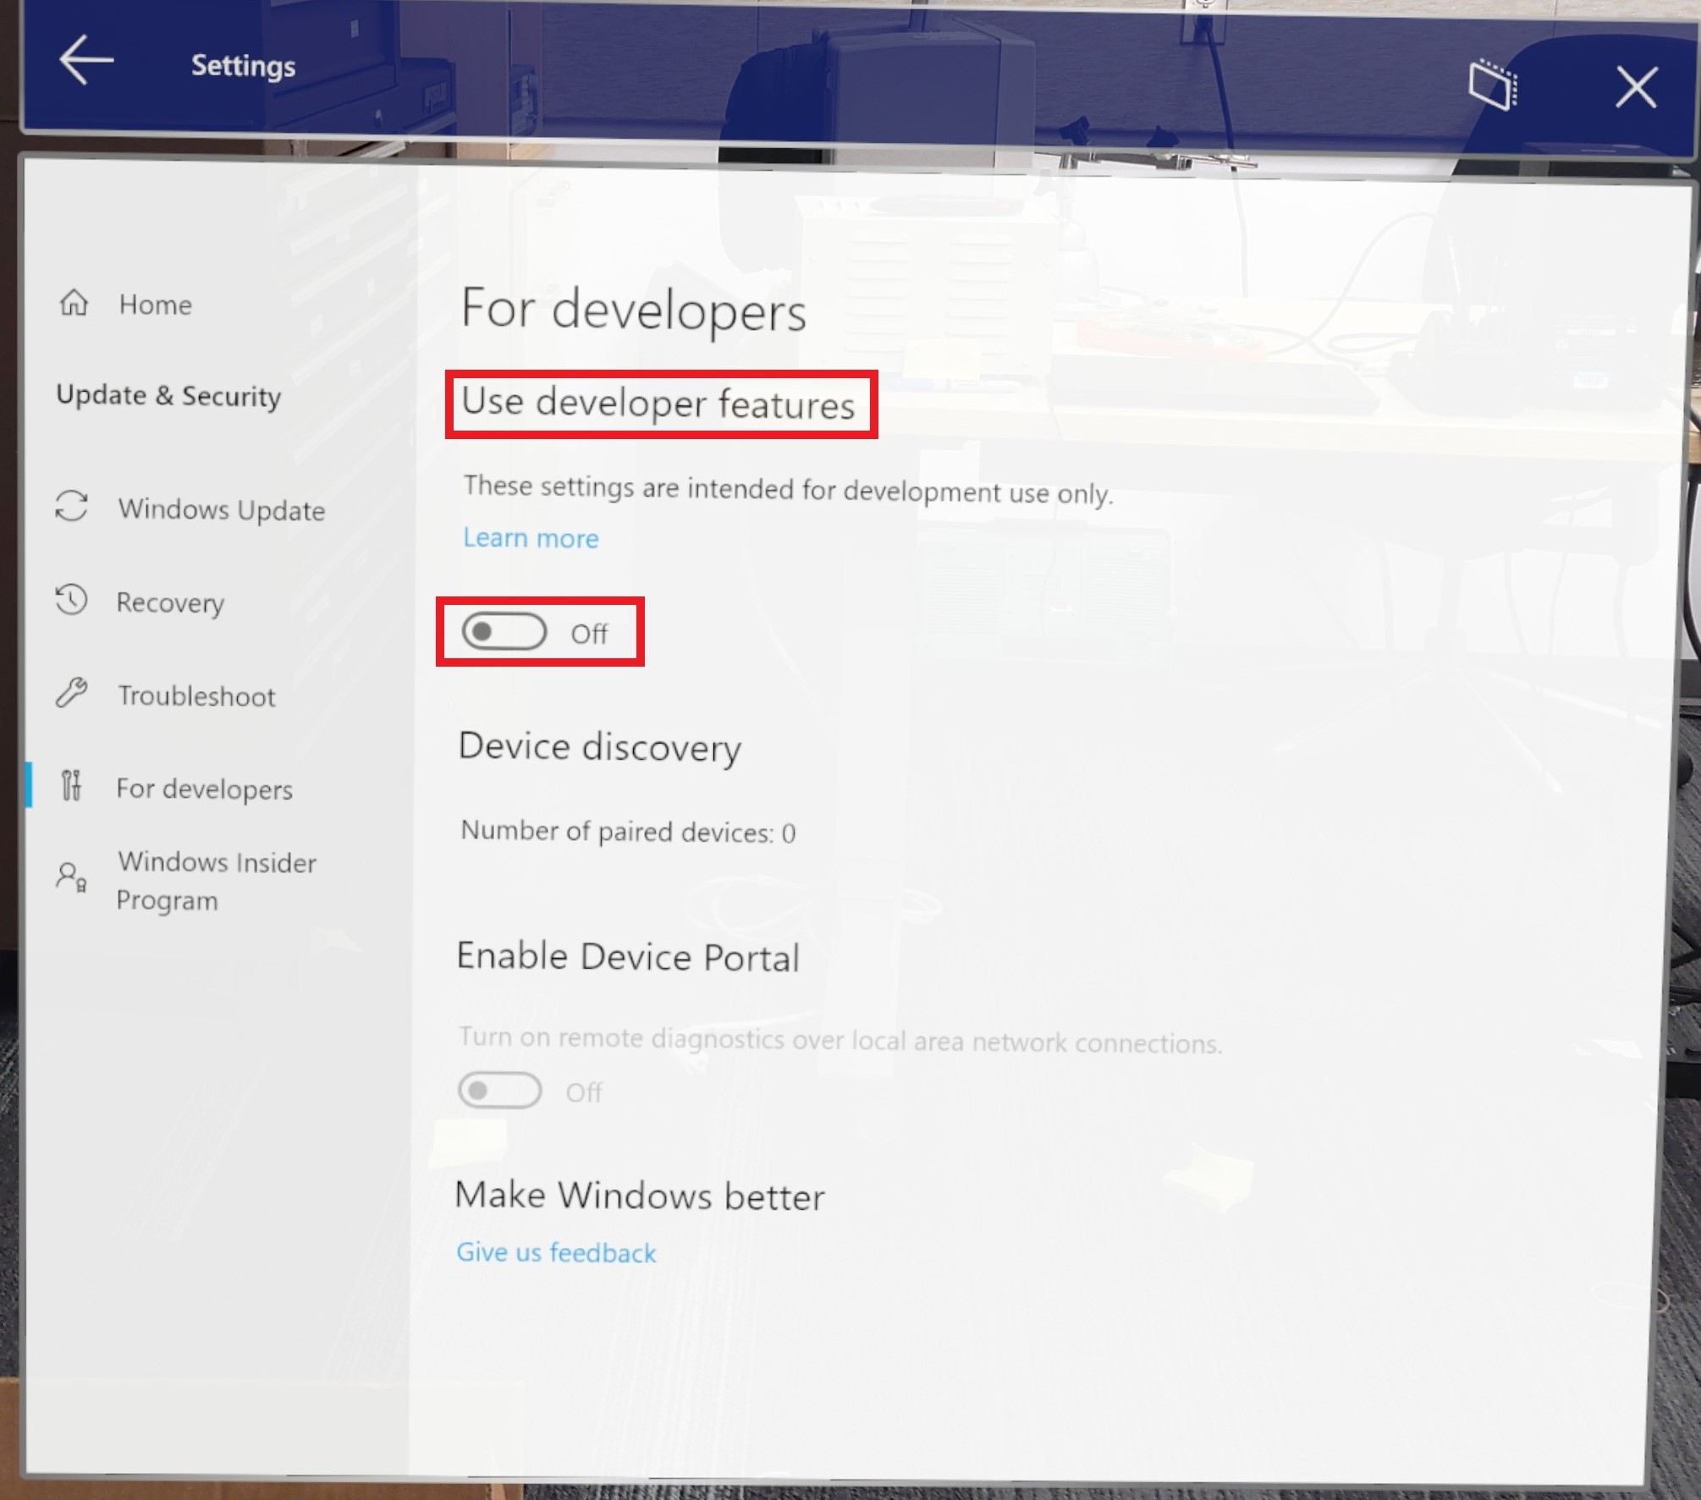Viewport: 1701px width, 1500px height.
Task: Click the Recovery icon
Action: point(78,601)
